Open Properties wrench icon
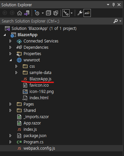This screenshot has width=124, height=156. click(80, 13)
